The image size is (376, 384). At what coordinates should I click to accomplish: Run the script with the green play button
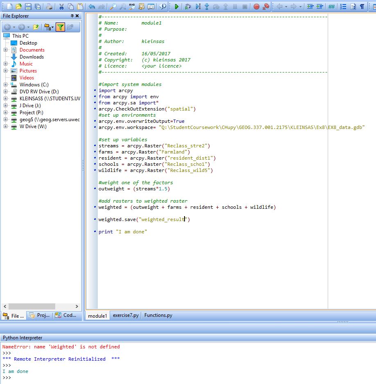176,7
